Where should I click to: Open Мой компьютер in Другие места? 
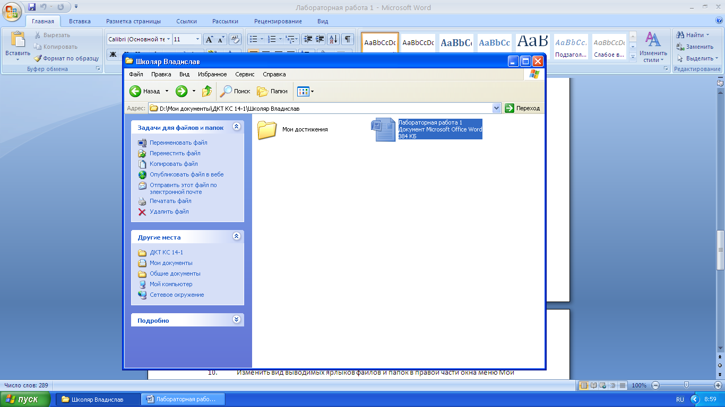coord(165,284)
